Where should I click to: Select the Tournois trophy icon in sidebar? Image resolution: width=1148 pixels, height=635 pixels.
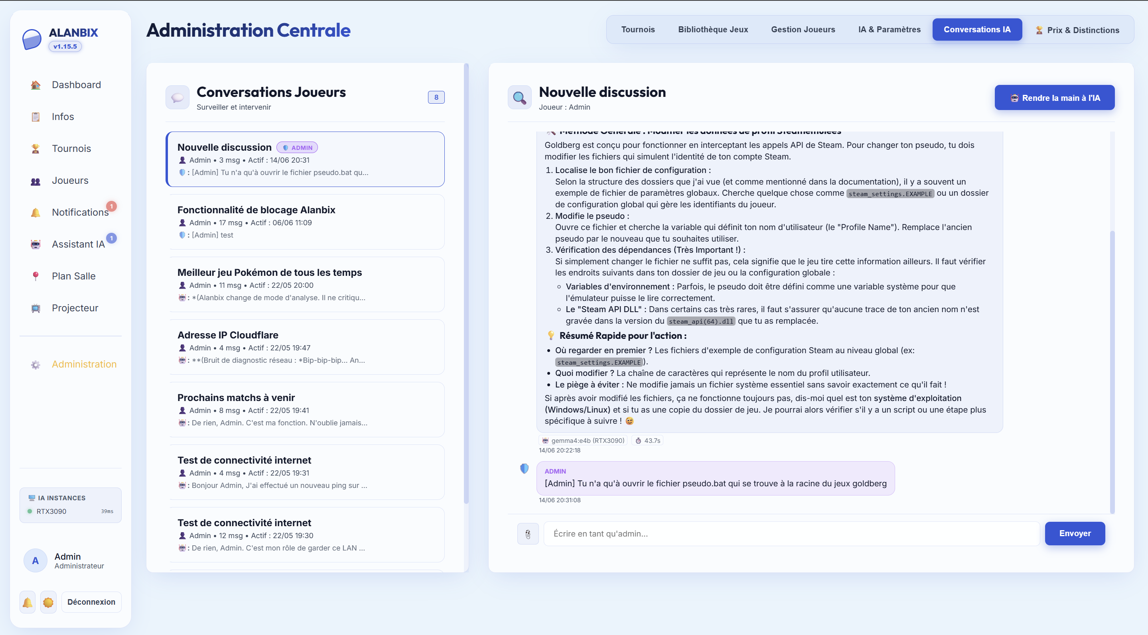[36, 149]
